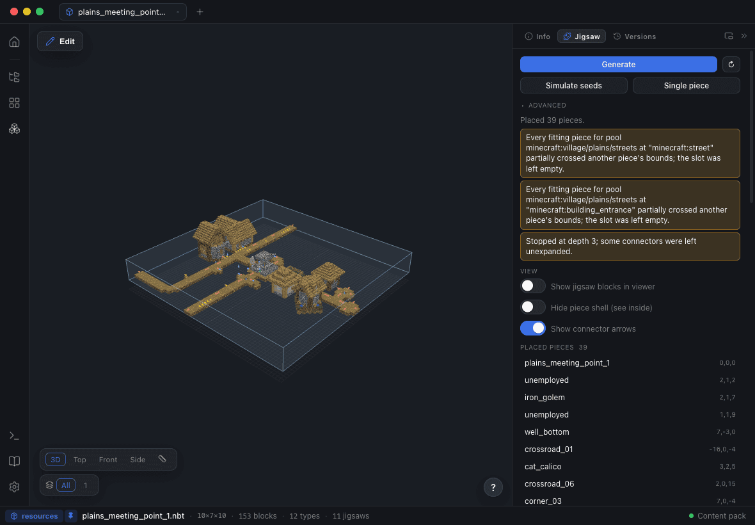Open the terminal console icon
Viewport: 755px width, 525px height.
pyautogui.click(x=15, y=435)
